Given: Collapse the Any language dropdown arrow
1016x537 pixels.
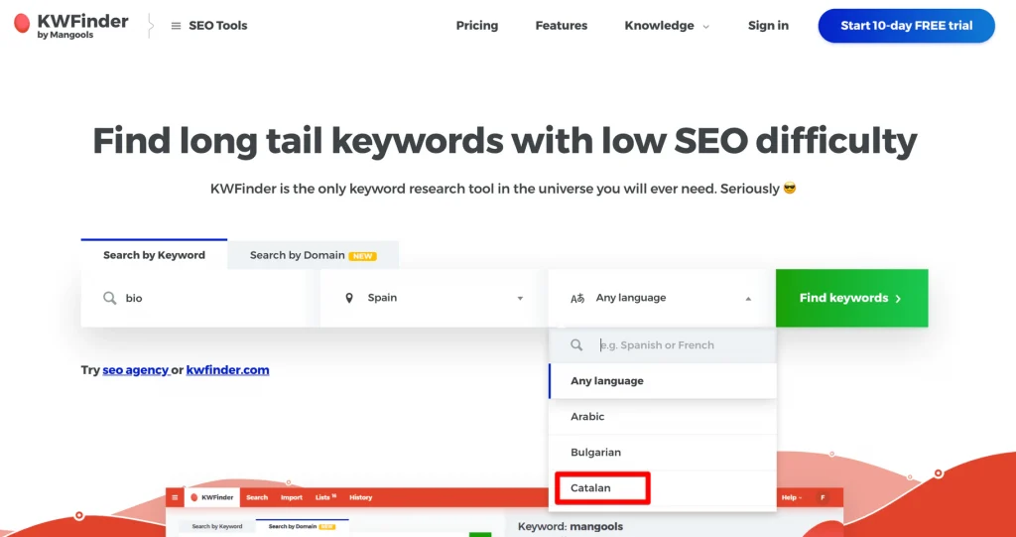Looking at the screenshot, I should [748, 299].
